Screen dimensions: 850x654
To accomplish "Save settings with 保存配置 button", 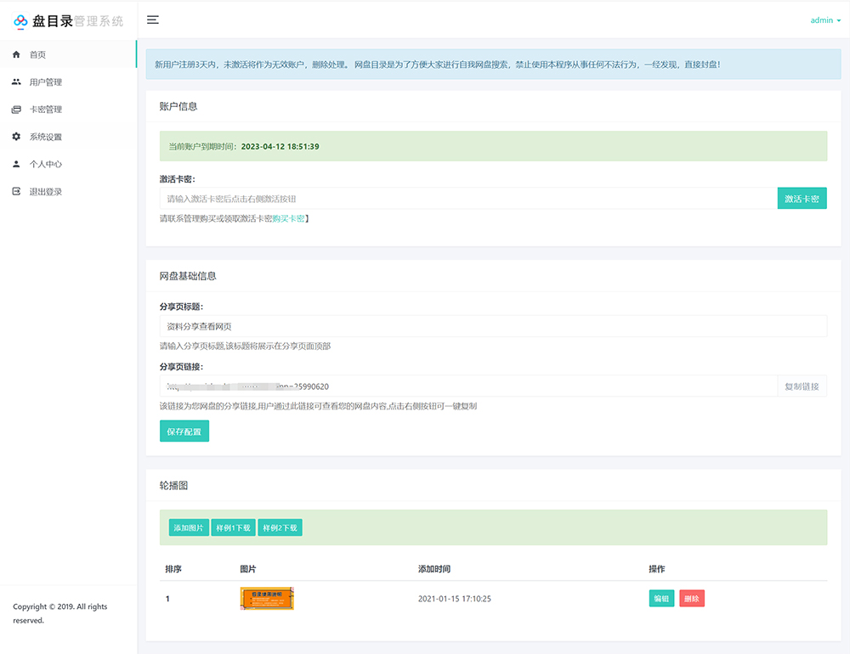I will point(184,431).
